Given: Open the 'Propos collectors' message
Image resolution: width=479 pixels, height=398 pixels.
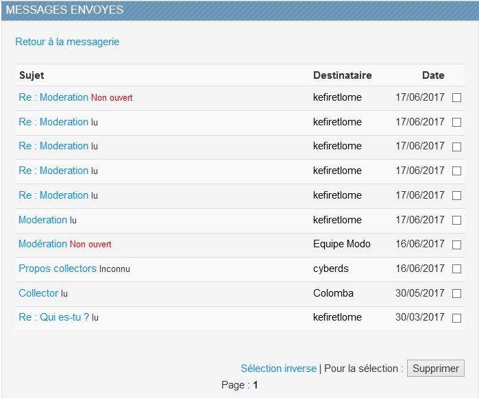Looking at the screenshot, I should (58, 269).
